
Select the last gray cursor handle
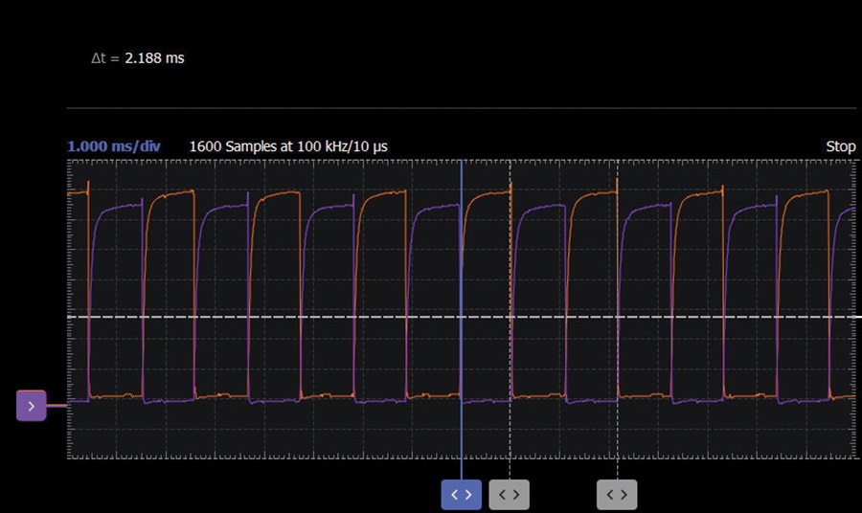tap(617, 494)
